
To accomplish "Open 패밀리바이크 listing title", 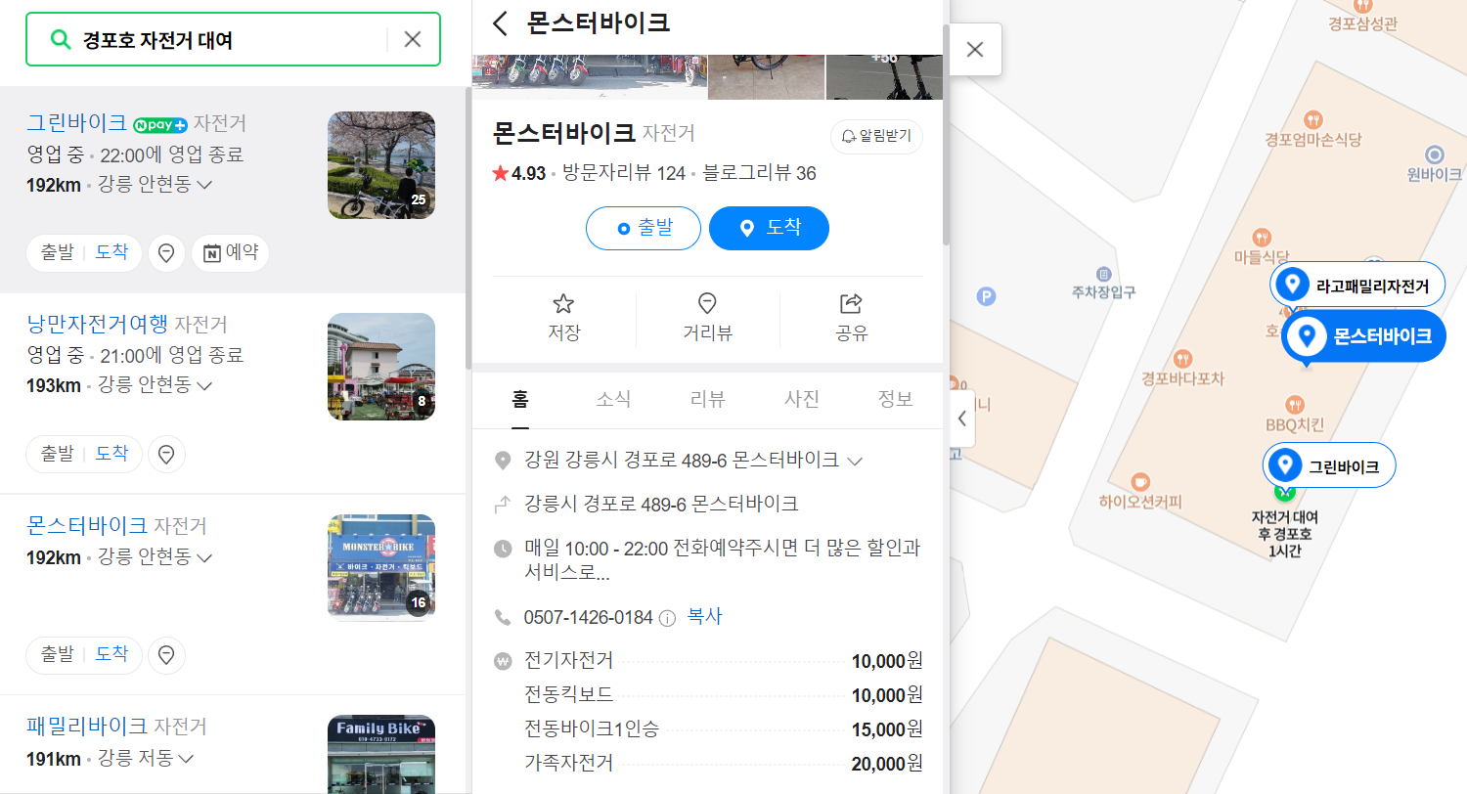I will [87, 727].
